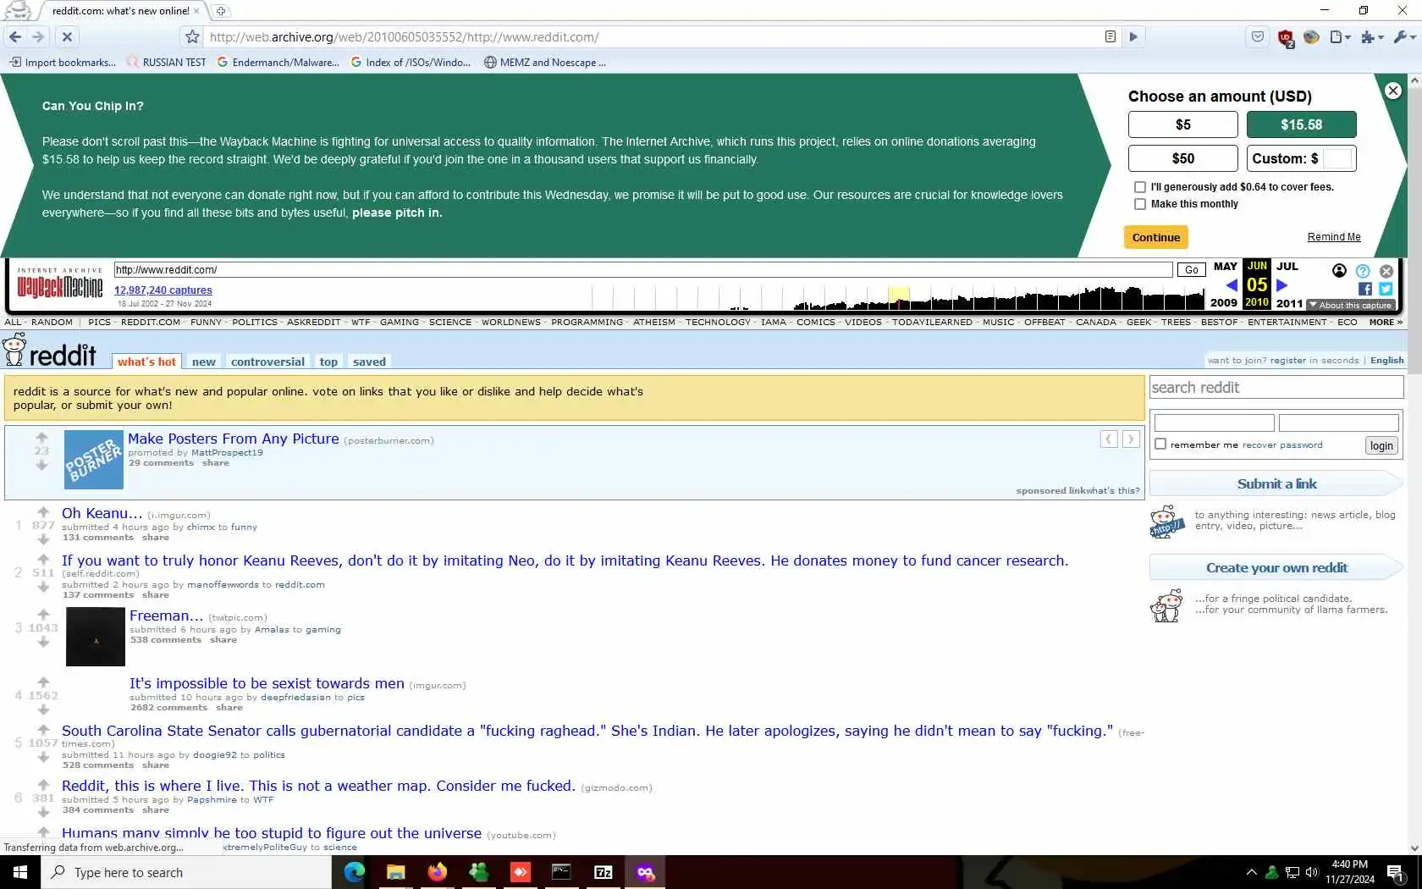
Task: Jump to year 2009 in the Wayback timeline
Action: (x=1223, y=303)
